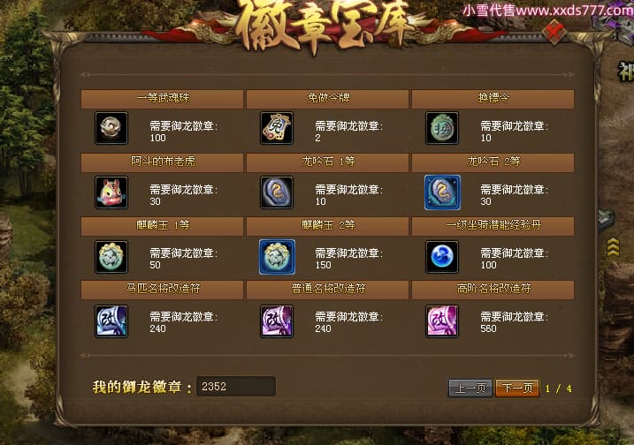Open the 高阶名将改造符 title bar
This screenshot has height=445, width=634.
click(493, 289)
